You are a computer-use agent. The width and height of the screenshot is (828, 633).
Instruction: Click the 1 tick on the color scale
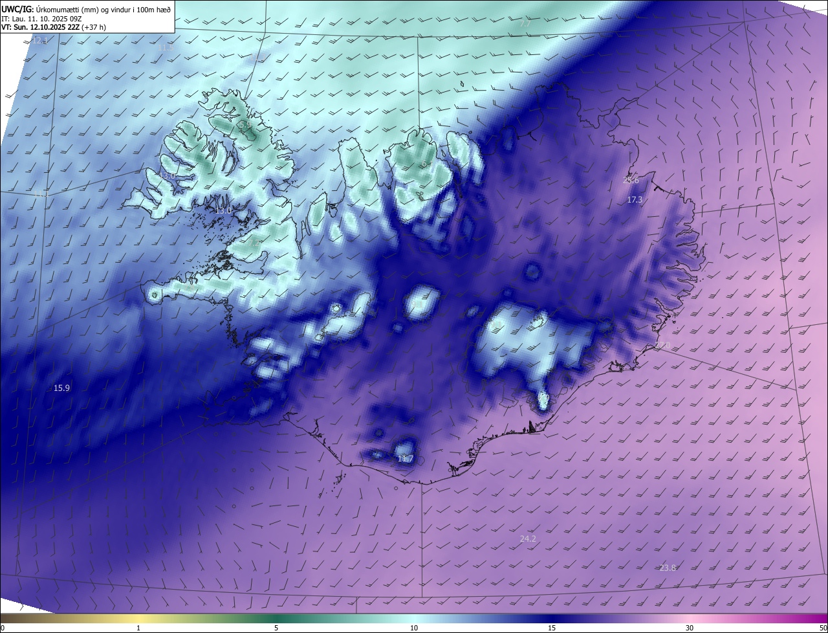click(138, 628)
